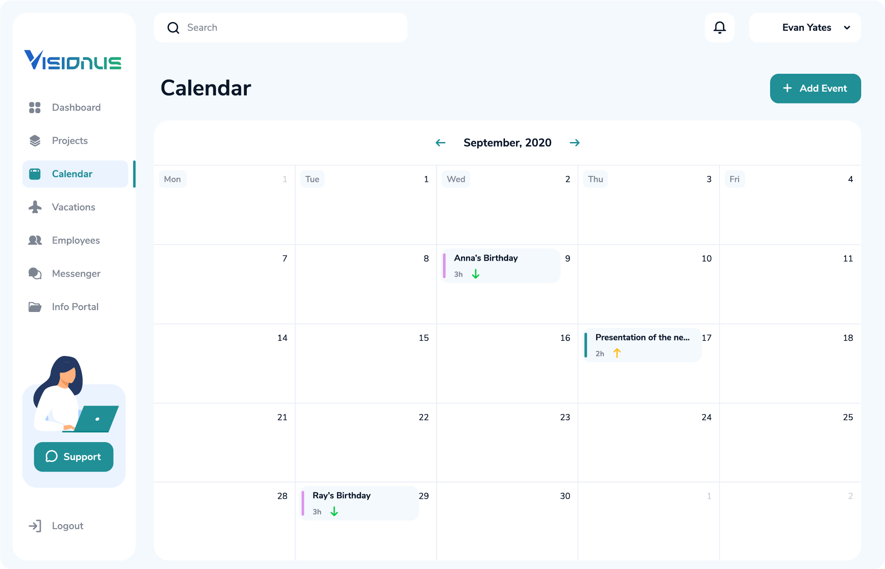Open the Presentation event on September 16
This screenshot has height=569, width=885.
641,345
